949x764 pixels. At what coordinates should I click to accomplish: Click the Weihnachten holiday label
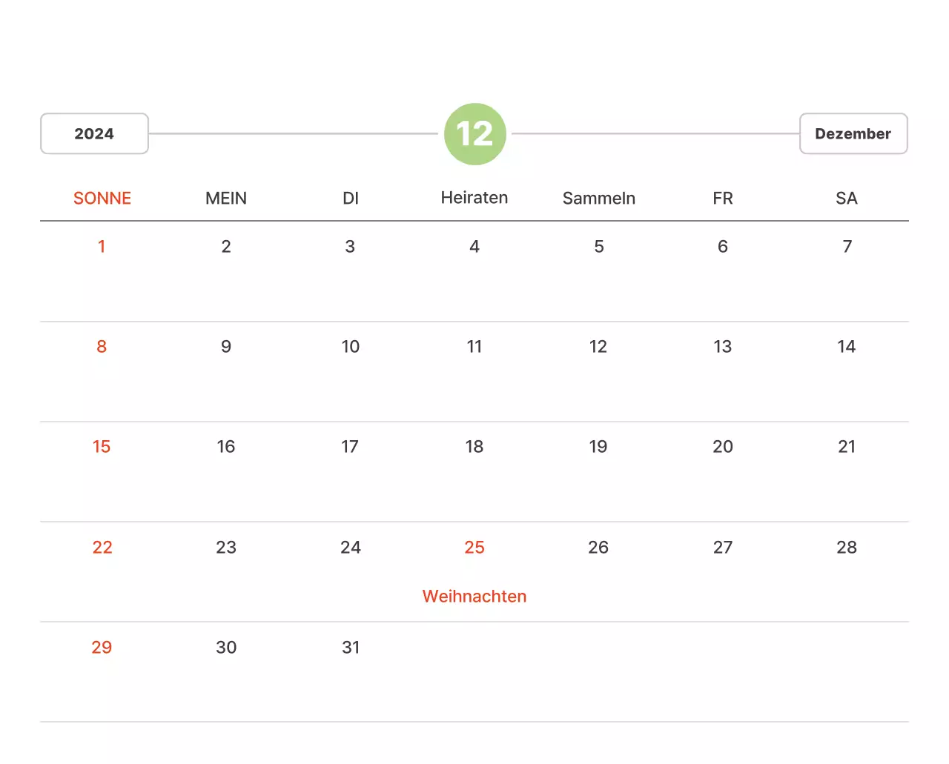(x=474, y=597)
